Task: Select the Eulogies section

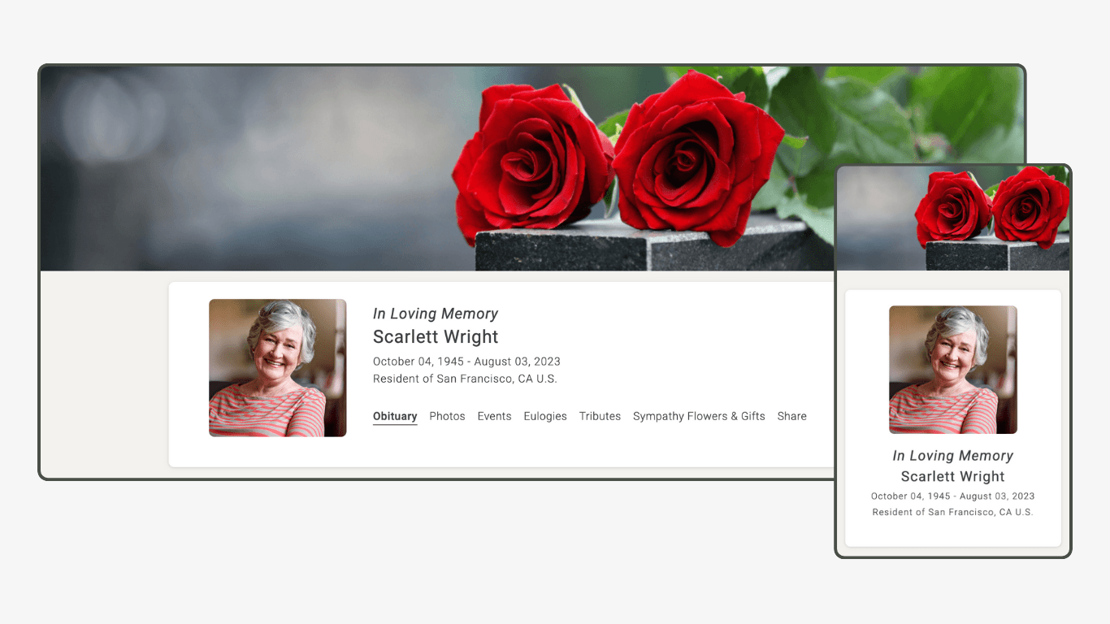Action: pos(545,416)
